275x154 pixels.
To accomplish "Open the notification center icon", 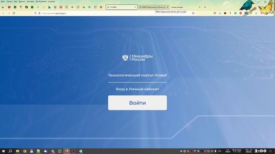I will [270, 151].
